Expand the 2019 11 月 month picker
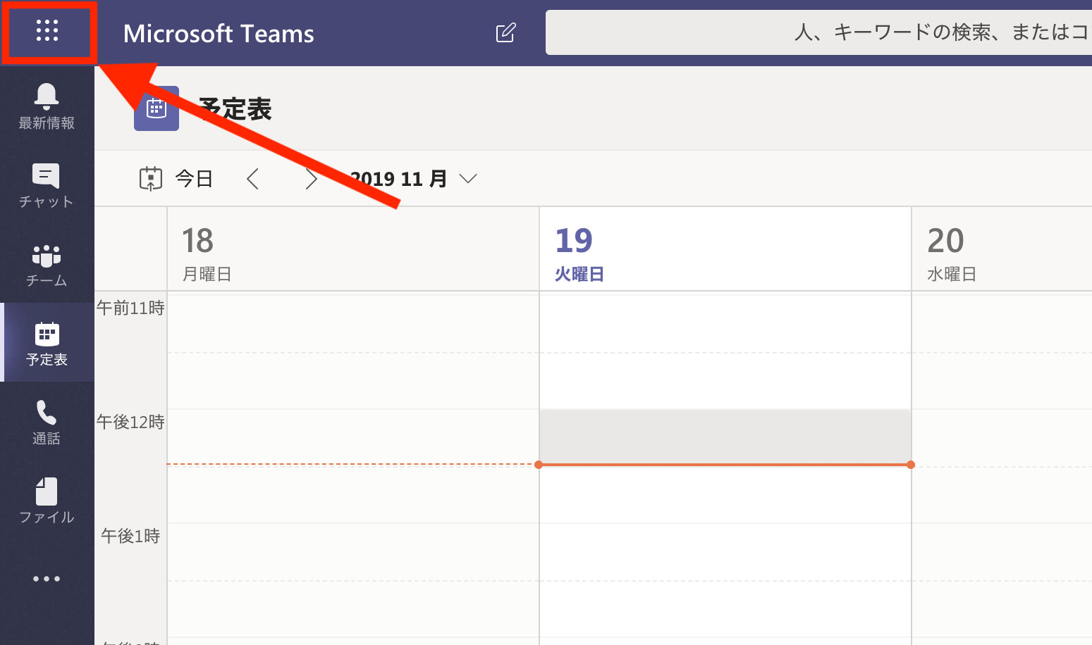 click(x=413, y=179)
